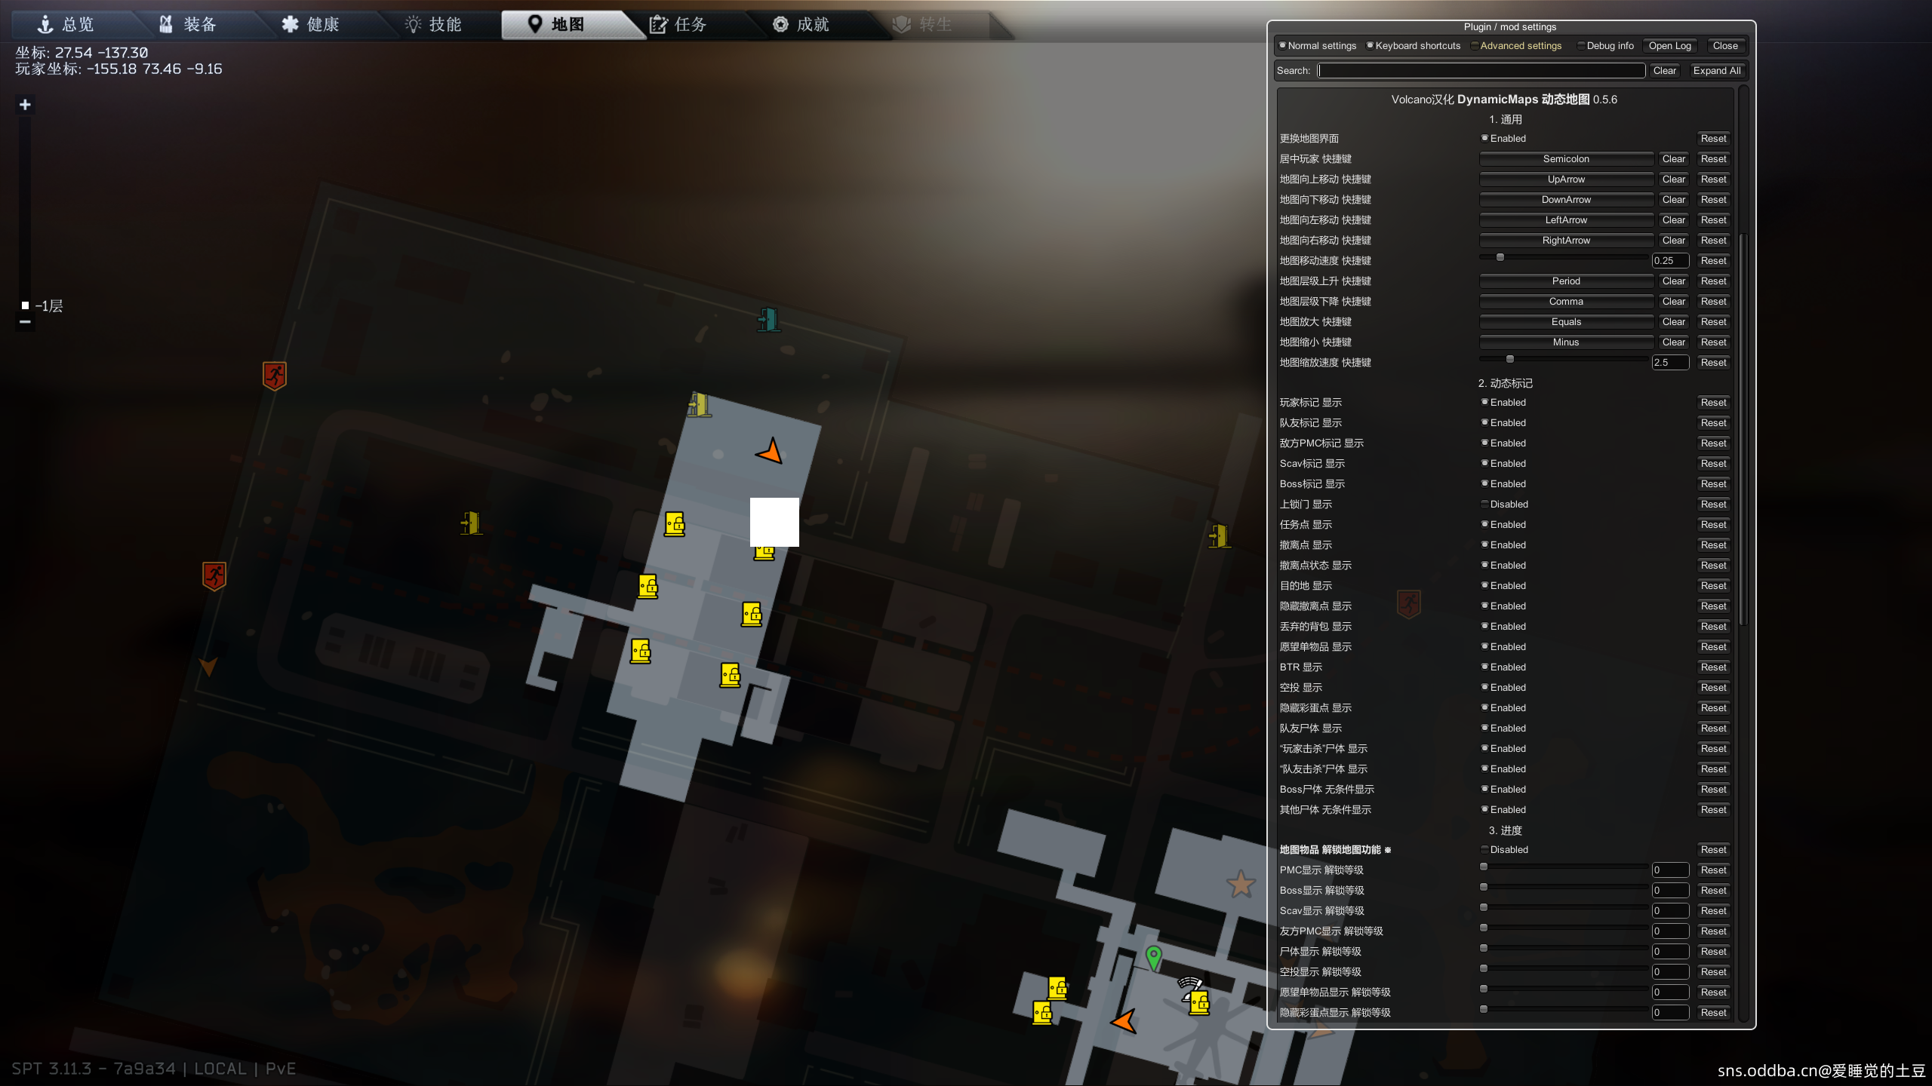The height and width of the screenshot is (1086, 1932).
Task: Toggle 空投 显示 Enabled checkbox
Action: pyautogui.click(x=1484, y=687)
